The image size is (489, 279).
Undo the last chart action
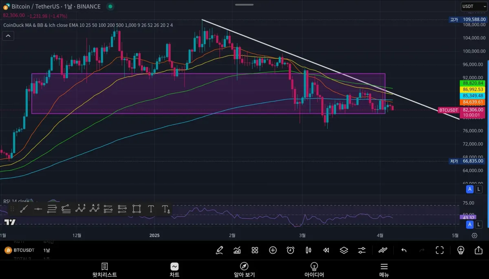404,250
